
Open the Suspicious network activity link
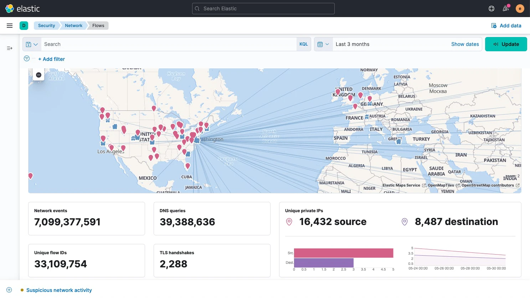pos(59,290)
